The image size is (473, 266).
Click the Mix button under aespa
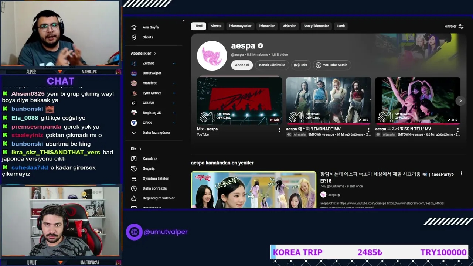pyautogui.click(x=300, y=65)
